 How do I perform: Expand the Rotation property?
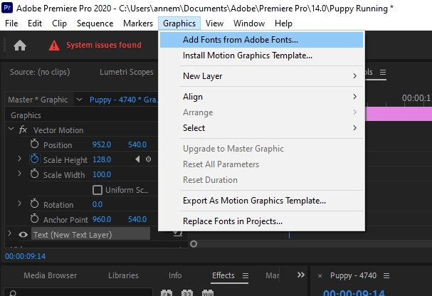coord(19,203)
